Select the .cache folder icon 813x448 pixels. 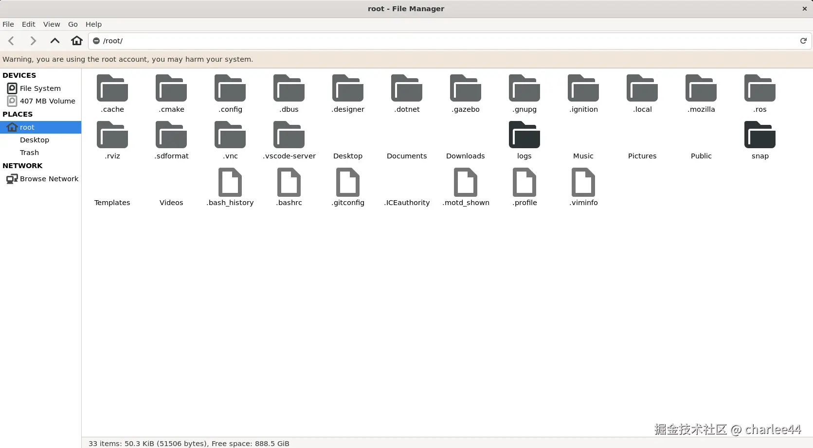tap(112, 88)
